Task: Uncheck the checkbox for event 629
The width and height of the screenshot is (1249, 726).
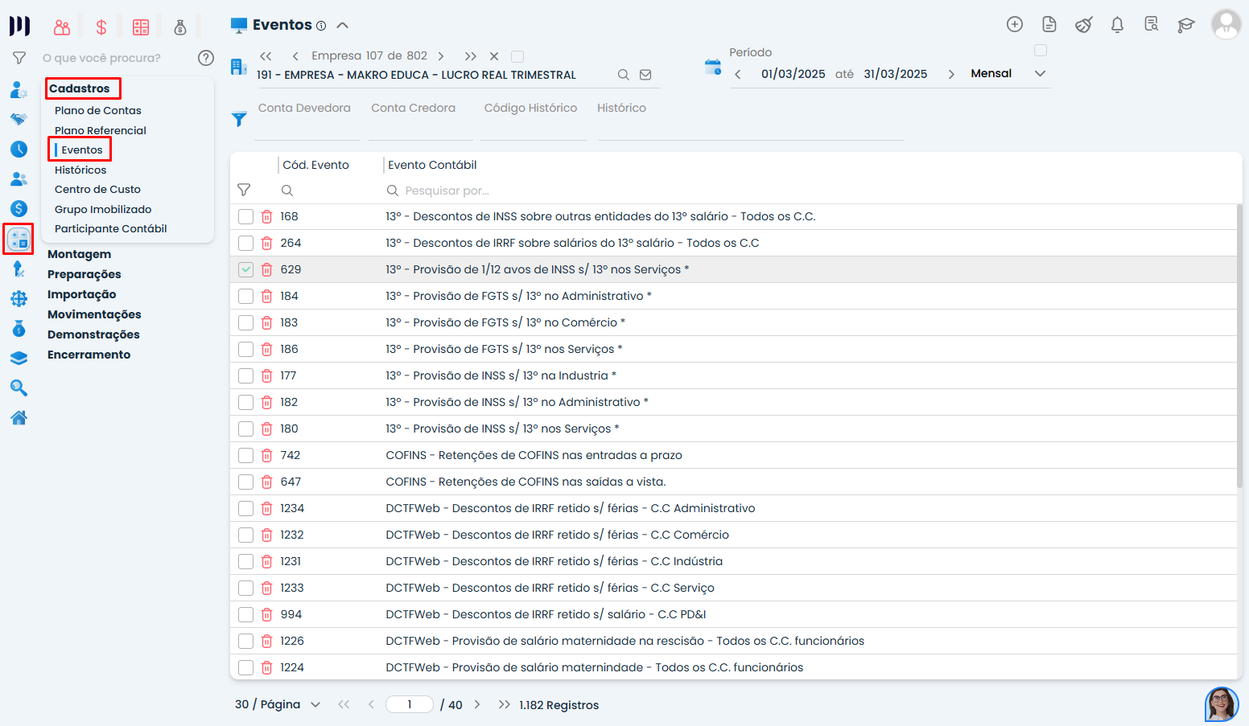Action: 246,270
